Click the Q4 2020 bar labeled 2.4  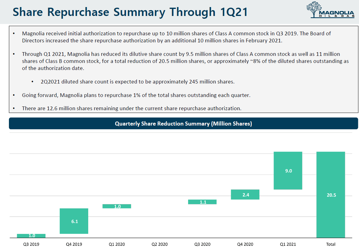point(245,195)
